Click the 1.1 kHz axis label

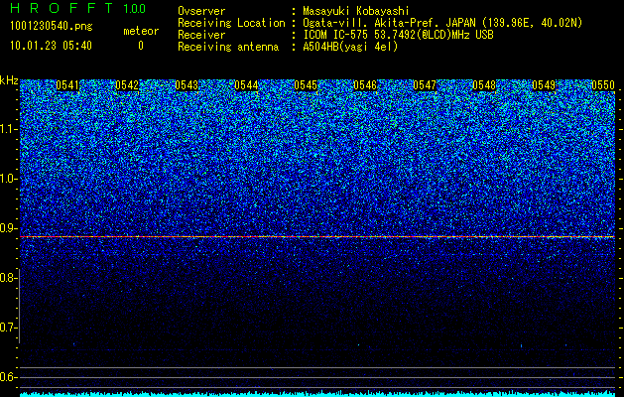pos(8,129)
